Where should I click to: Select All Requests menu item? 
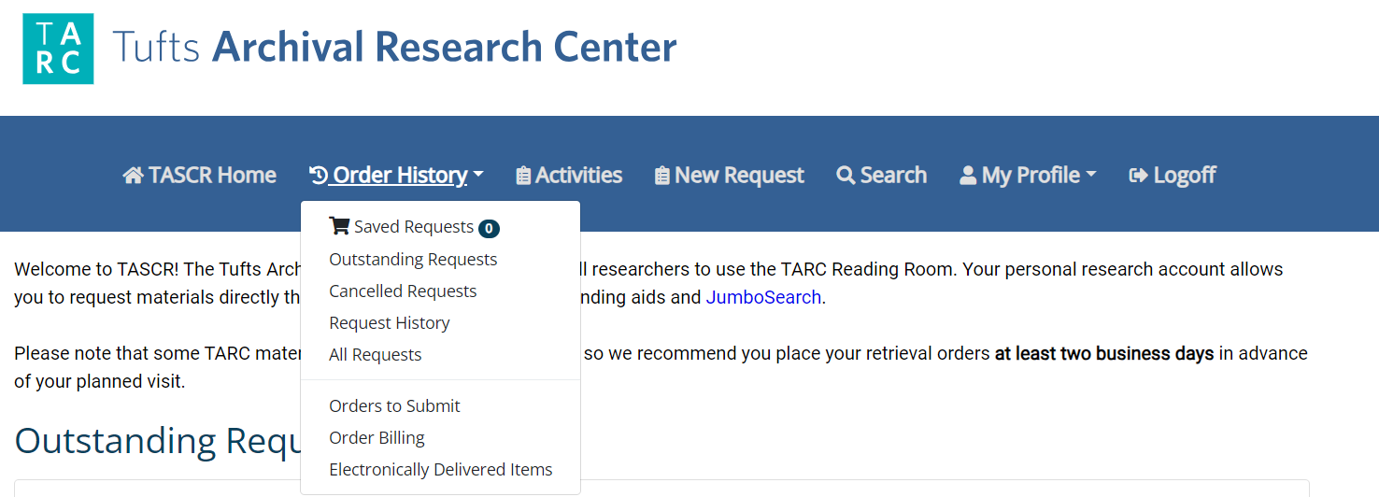pos(376,354)
